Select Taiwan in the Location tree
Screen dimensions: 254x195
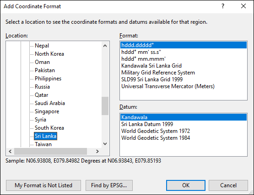(x=43, y=144)
